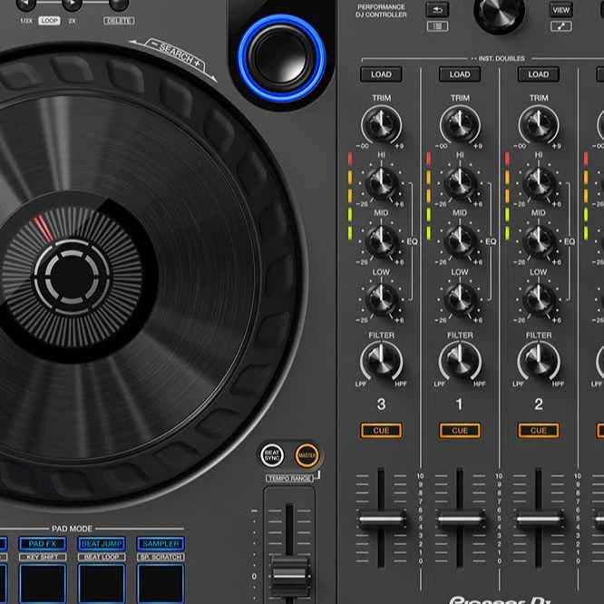Tap the performance pad below PAD FX
This screenshot has width=604, height=604.
pyautogui.click(x=43, y=583)
